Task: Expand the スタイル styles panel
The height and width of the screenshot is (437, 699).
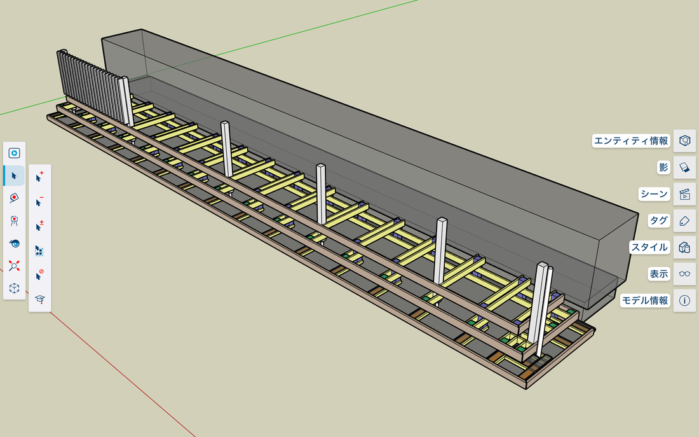Action: (x=684, y=247)
